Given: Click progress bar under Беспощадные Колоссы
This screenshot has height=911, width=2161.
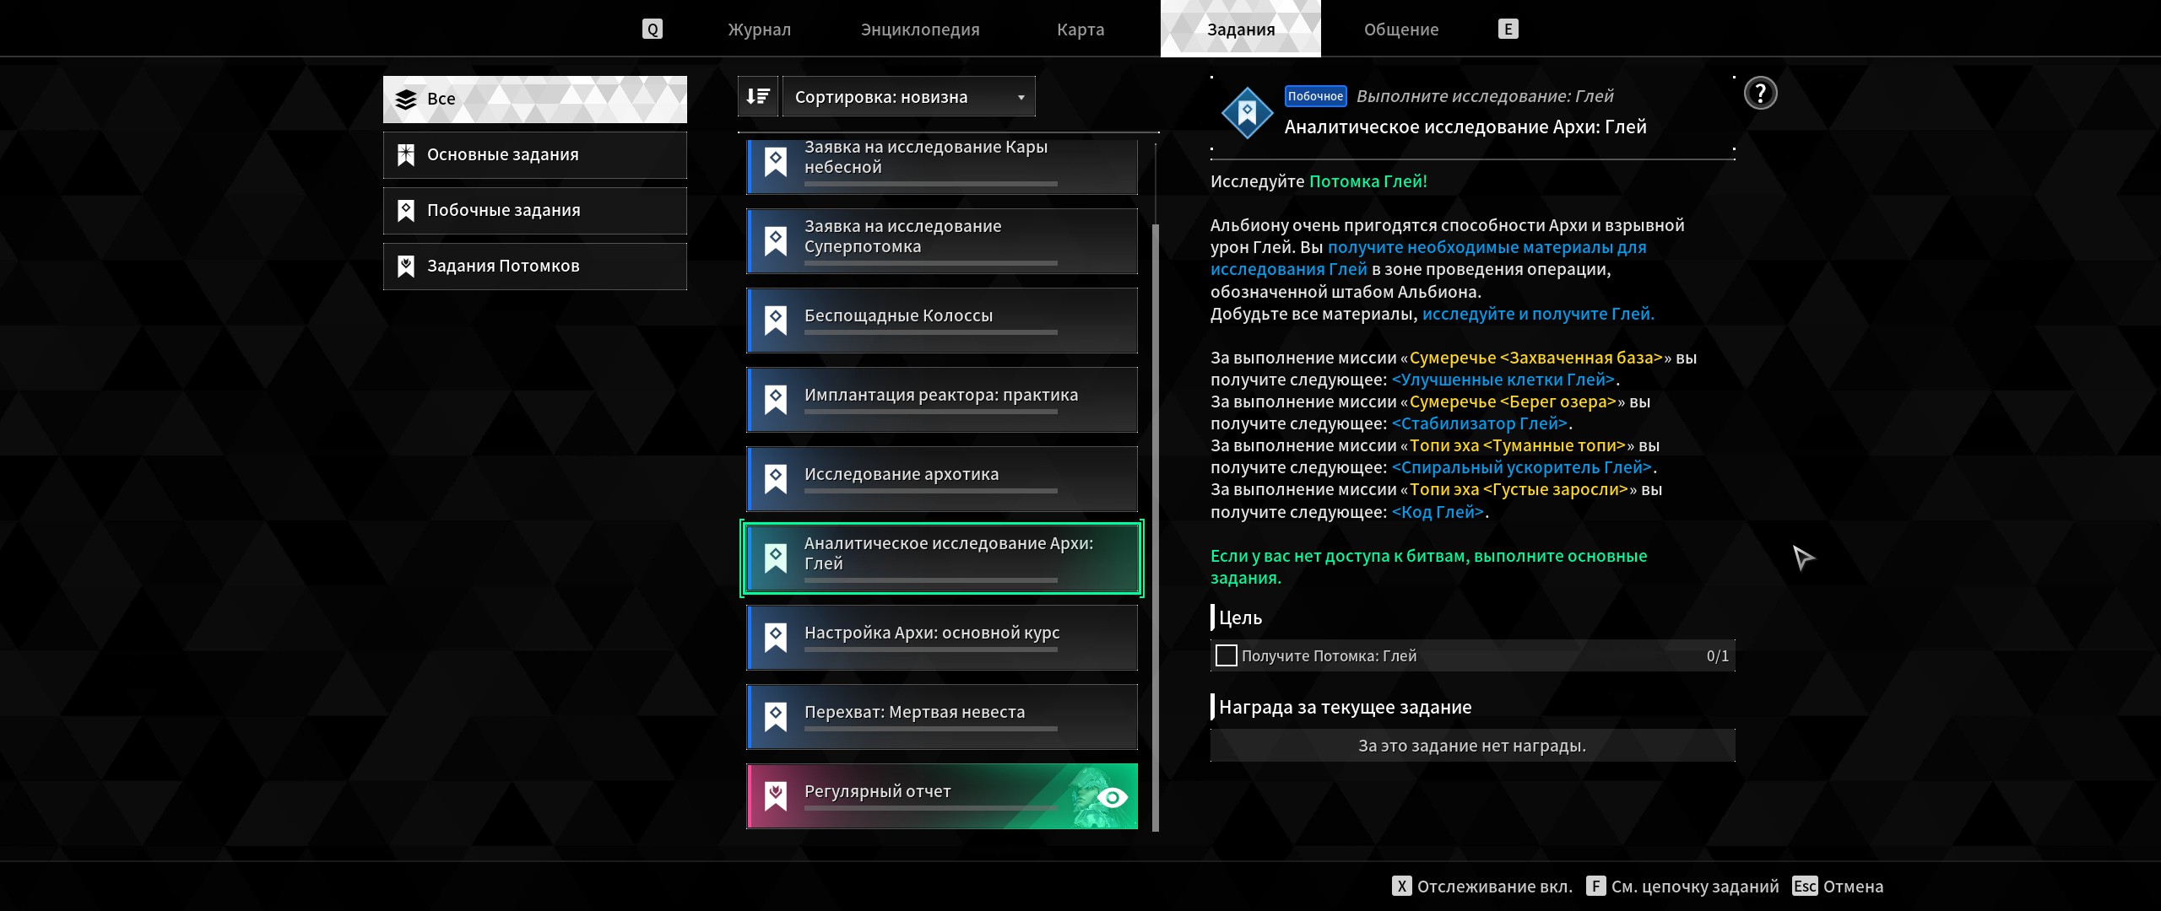Looking at the screenshot, I should (x=930, y=332).
